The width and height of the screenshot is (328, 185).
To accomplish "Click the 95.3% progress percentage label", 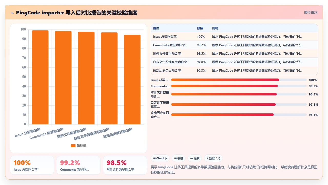I will [313, 115].
